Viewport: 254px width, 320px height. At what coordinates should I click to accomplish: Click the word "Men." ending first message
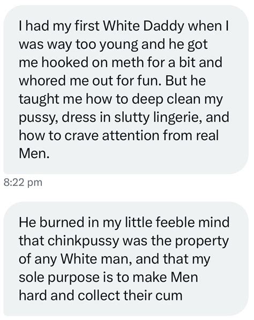[x=34, y=153]
